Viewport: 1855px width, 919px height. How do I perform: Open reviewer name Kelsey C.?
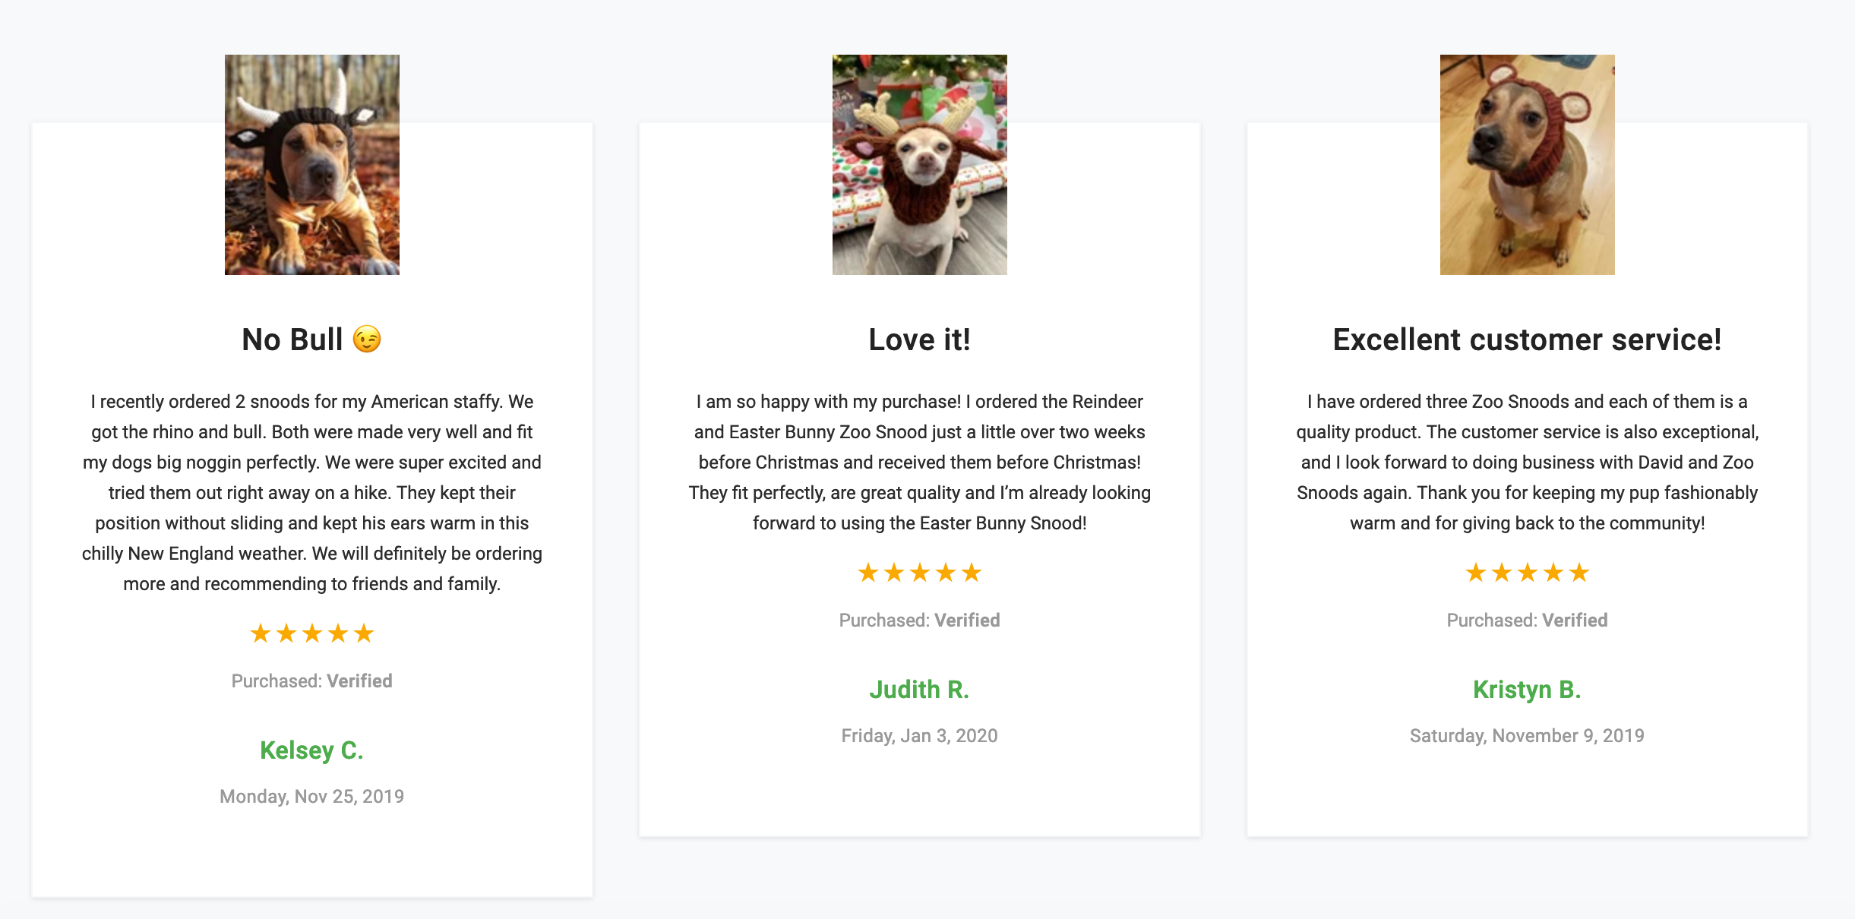point(311,750)
